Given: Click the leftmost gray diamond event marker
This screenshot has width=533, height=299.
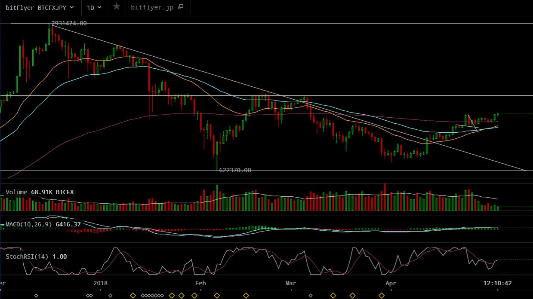Looking at the screenshot, I should [36, 296].
